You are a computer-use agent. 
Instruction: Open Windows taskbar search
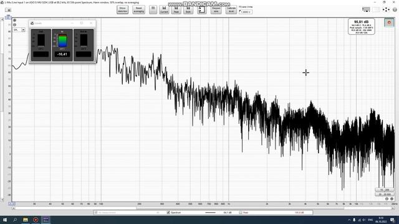(x=15, y=220)
